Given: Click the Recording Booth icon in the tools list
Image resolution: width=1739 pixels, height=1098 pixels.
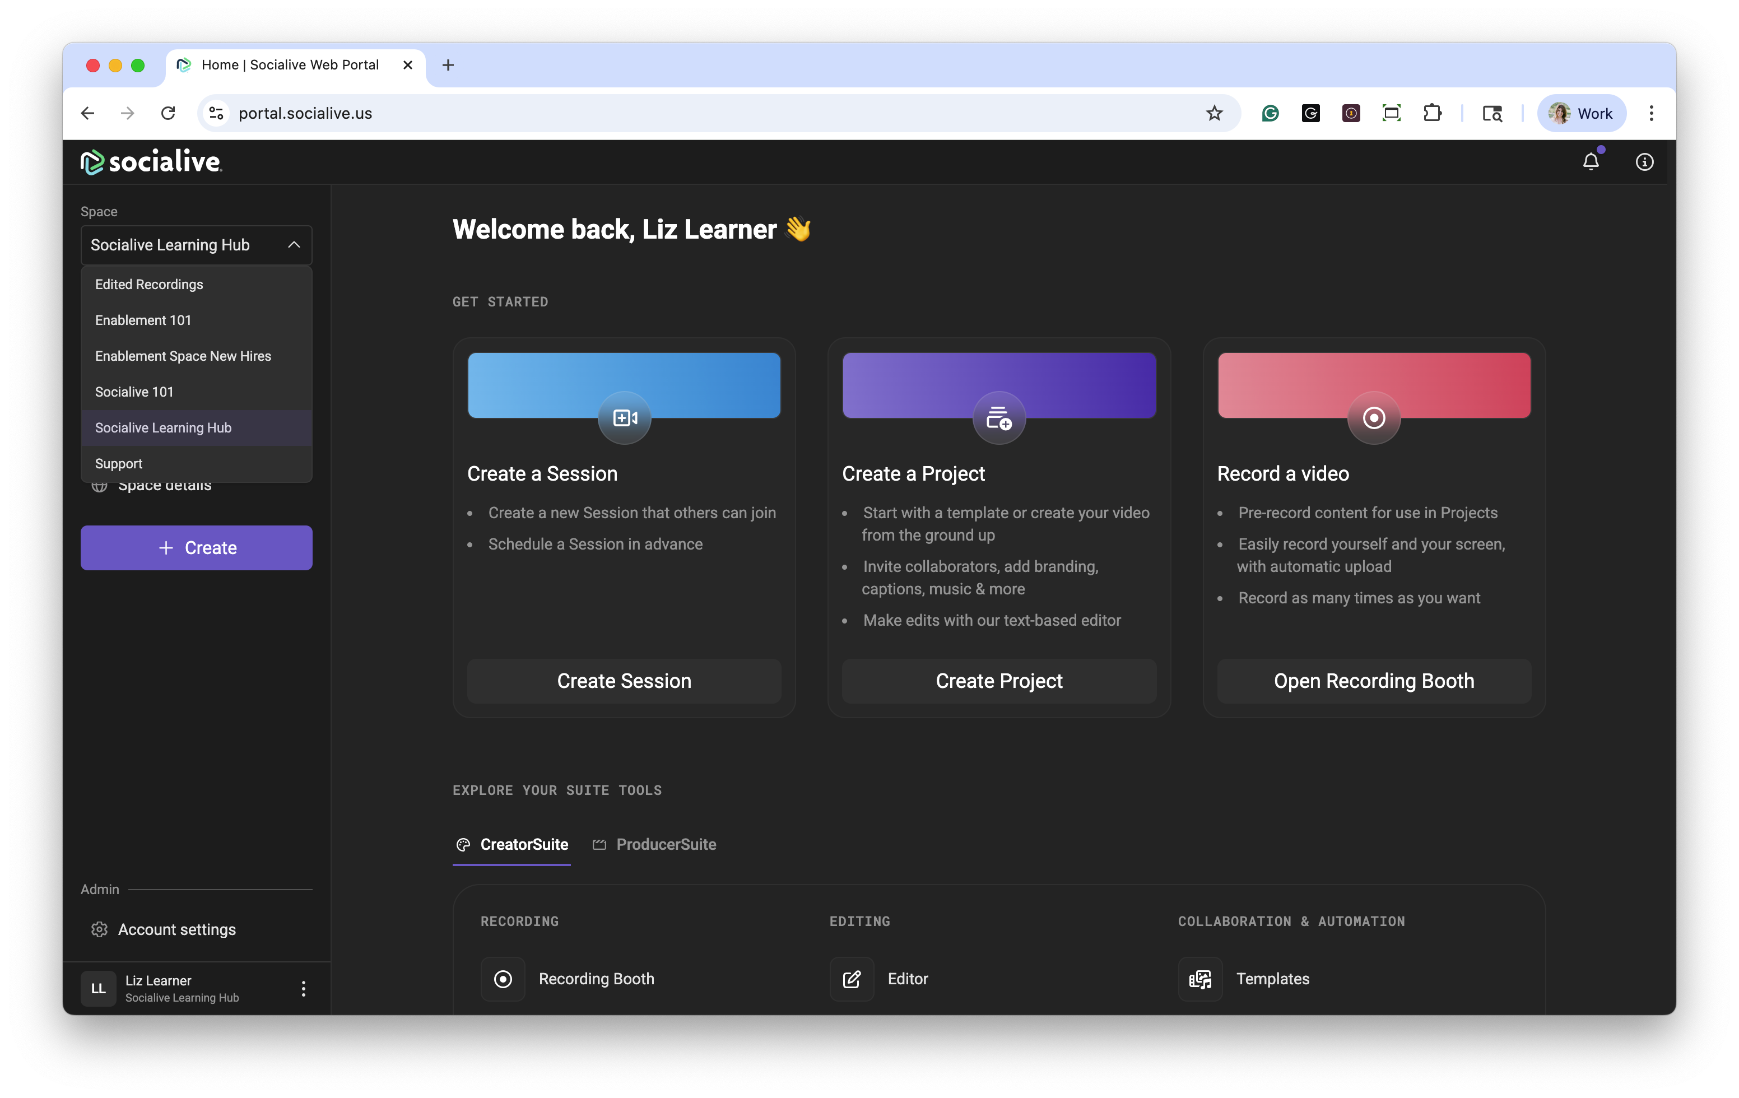Looking at the screenshot, I should click(503, 979).
